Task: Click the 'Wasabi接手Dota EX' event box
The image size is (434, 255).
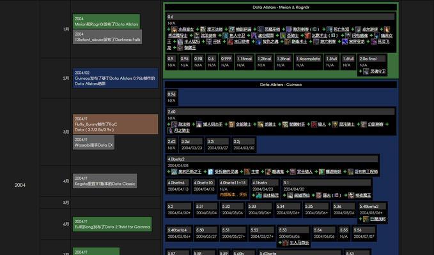Action: pos(93,142)
